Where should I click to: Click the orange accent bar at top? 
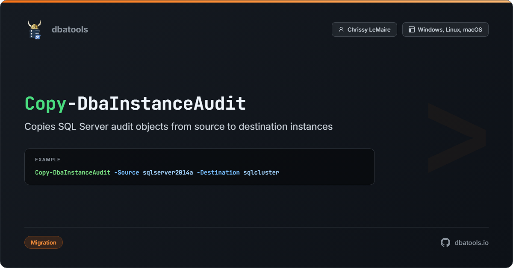pos(256,1)
